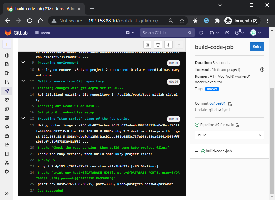Select the Security shield sidebar icon
The width and height of the screenshot is (275, 200).
7,100
